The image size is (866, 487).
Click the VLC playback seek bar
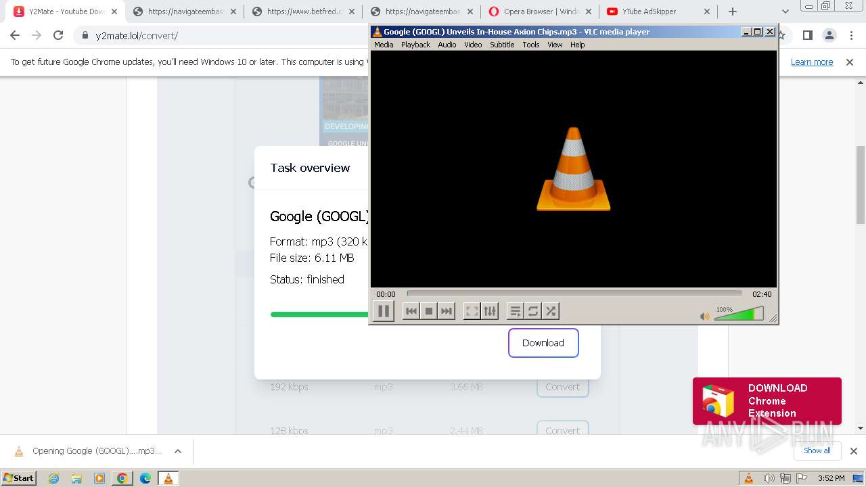574,294
